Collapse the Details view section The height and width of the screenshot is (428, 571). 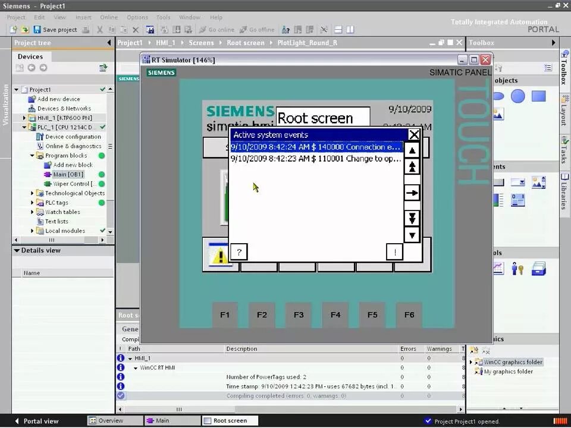tap(17, 250)
